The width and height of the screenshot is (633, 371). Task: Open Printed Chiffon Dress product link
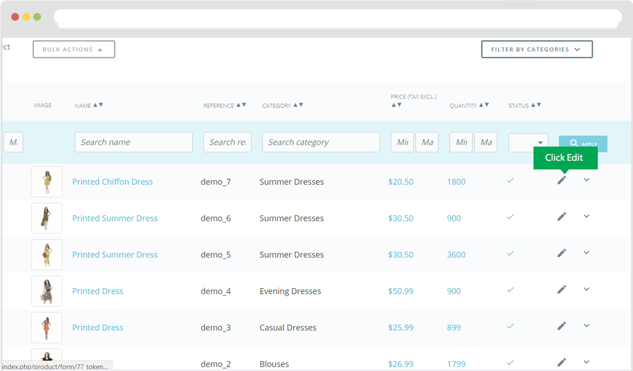point(113,182)
